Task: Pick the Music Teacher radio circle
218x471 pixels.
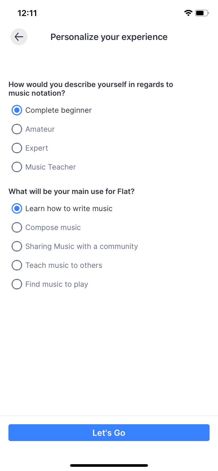Action: pos(17,167)
